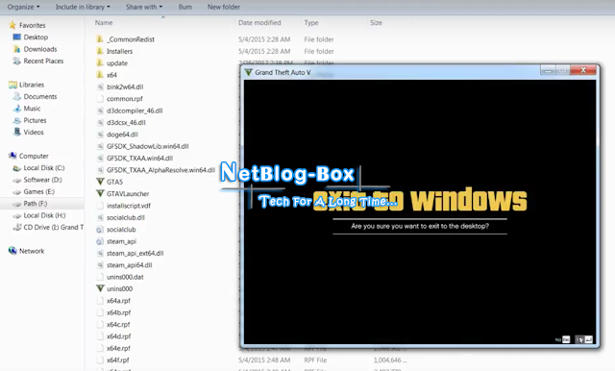The image size is (615, 371).
Task: Select x64a.rpf file
Action: [x=118, y=301]
